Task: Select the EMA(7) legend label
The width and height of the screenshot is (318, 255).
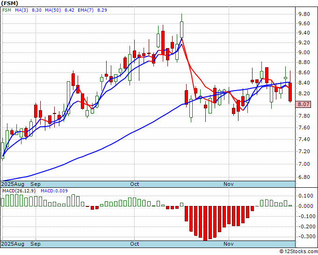Action: click(x=86, y=10)
